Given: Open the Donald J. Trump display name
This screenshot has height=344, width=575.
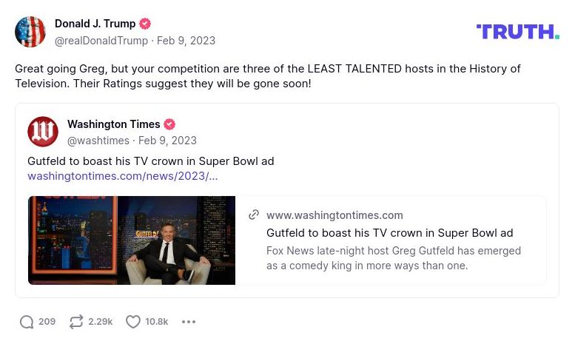Looking at the screenshot, I should pos(95,24).
